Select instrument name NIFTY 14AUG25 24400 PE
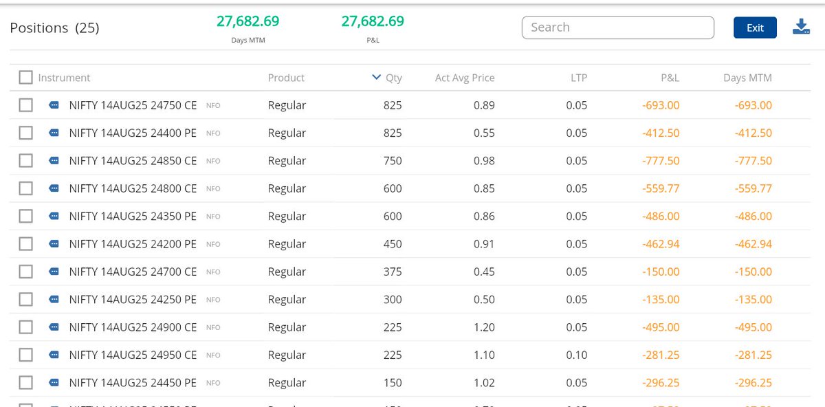Screen dimensions: 825x407 pos(133,133)
